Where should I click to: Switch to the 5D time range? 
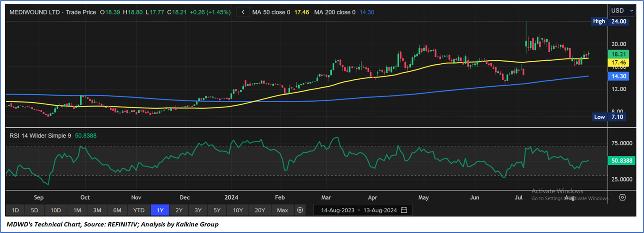[35, 210]
